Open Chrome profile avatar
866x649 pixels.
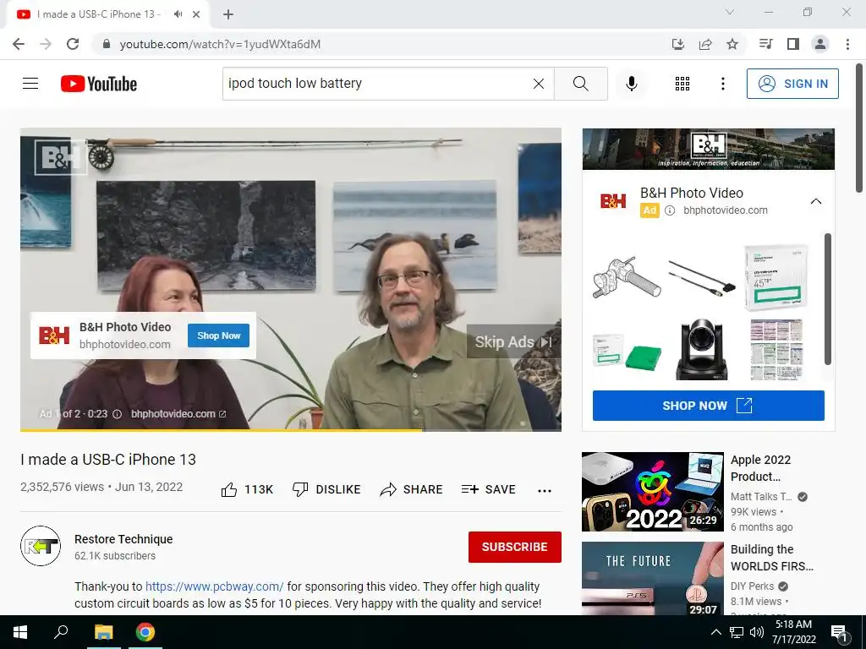(x=820, y=44)
